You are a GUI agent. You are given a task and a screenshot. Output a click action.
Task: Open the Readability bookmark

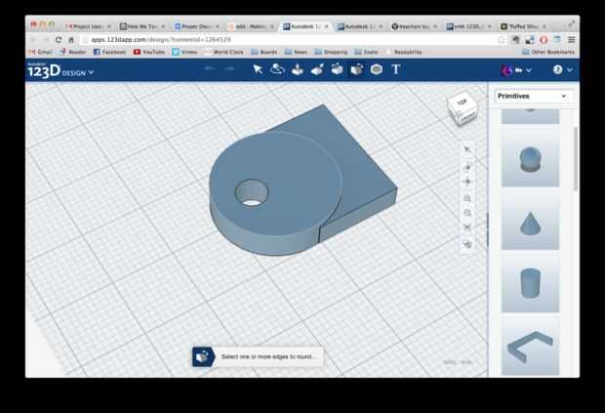coord(404,52)
